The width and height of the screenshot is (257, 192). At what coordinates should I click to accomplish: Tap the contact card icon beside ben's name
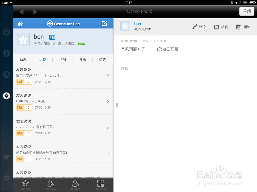(52, 37)
